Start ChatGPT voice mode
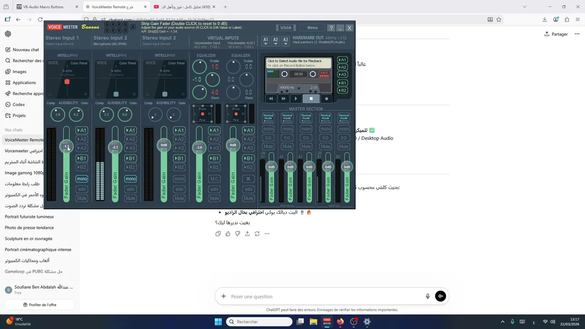 441,296
